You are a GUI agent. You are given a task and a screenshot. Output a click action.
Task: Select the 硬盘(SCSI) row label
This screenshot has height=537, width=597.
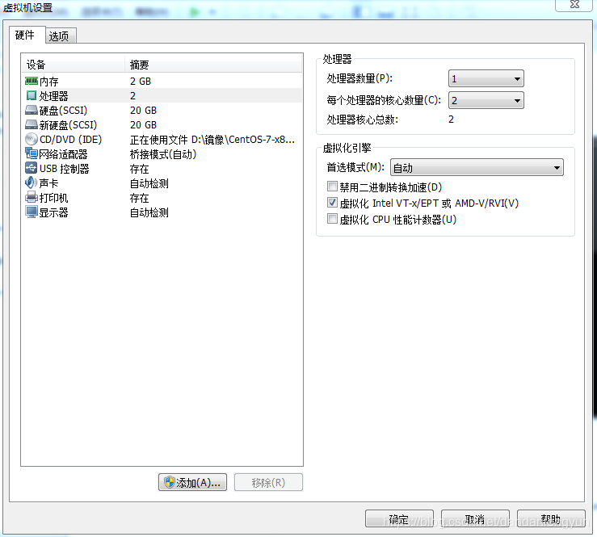63,111
